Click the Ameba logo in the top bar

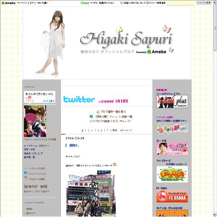tap(8, 3)
